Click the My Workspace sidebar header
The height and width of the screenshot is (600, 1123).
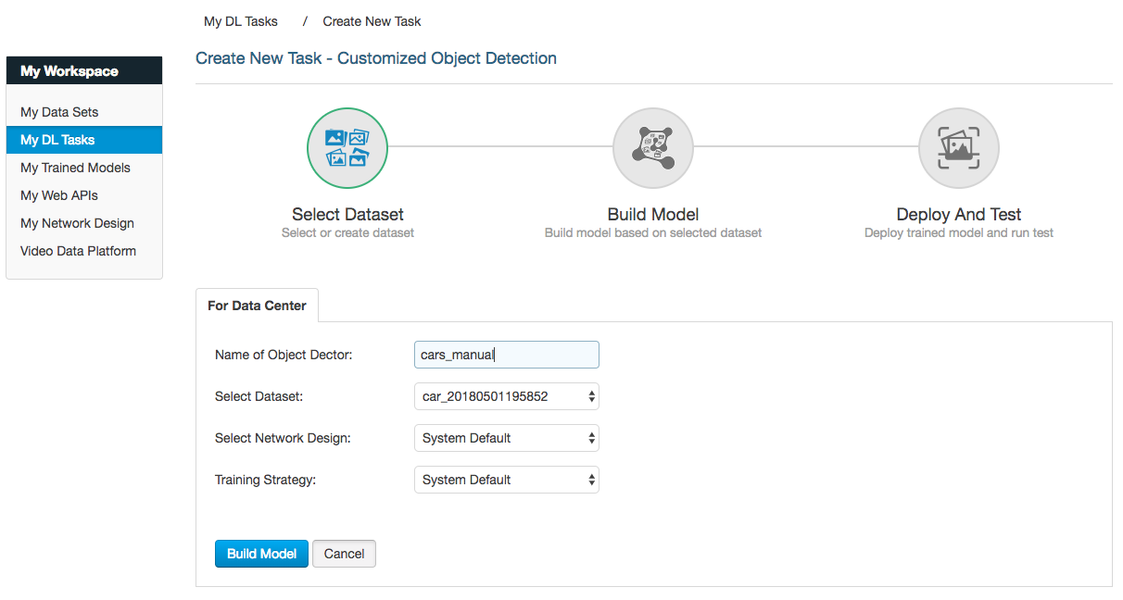[x=83, y=71]
